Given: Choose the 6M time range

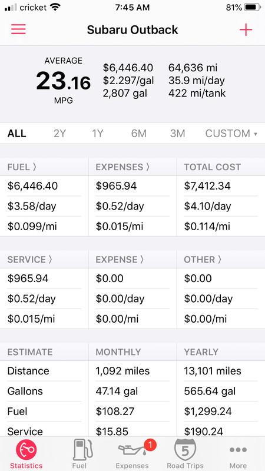Looking at the screenshot, I should (139, 134).
